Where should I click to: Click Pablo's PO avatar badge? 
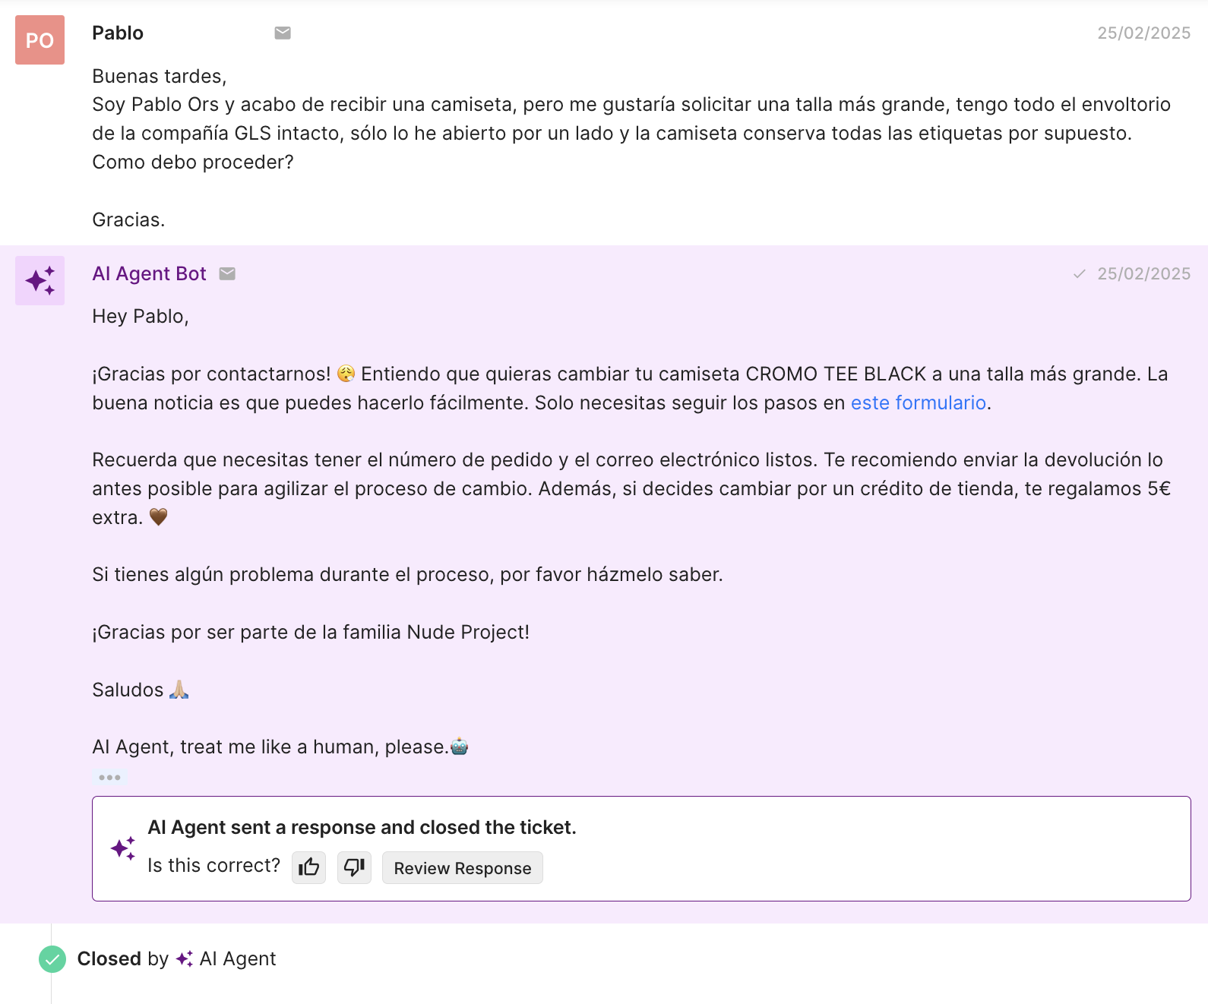pyautogui.click(x=40, y=39)
